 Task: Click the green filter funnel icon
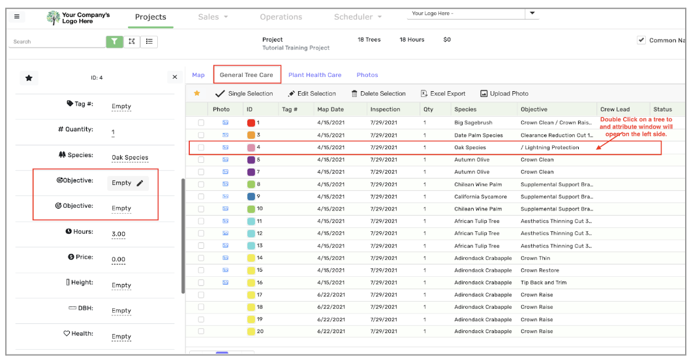(x=114, y=41)
